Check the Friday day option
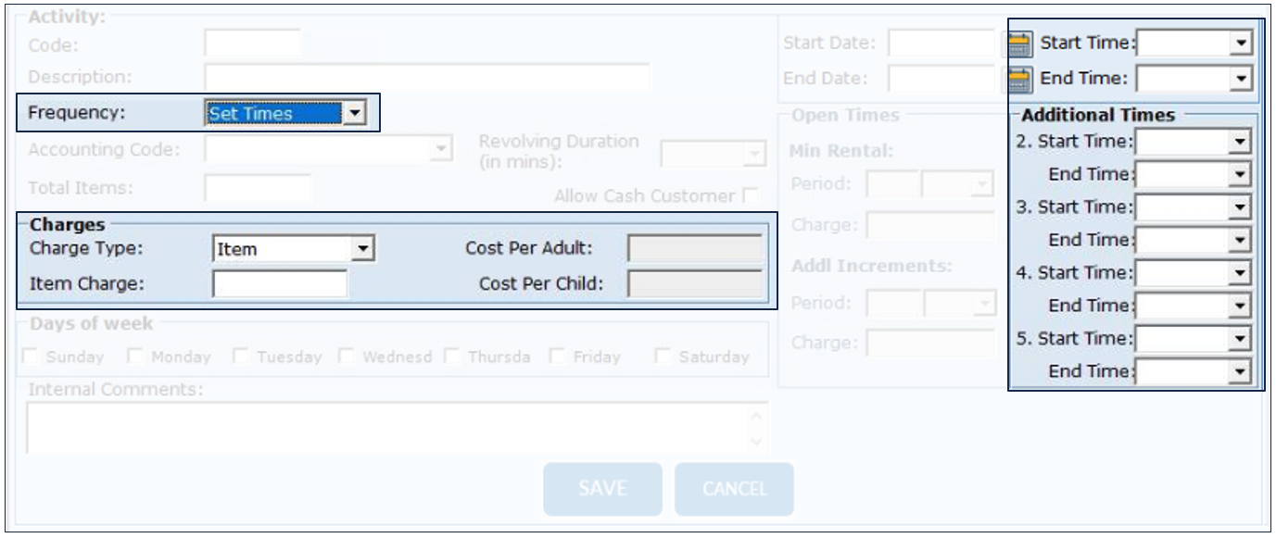 (558, 357)
